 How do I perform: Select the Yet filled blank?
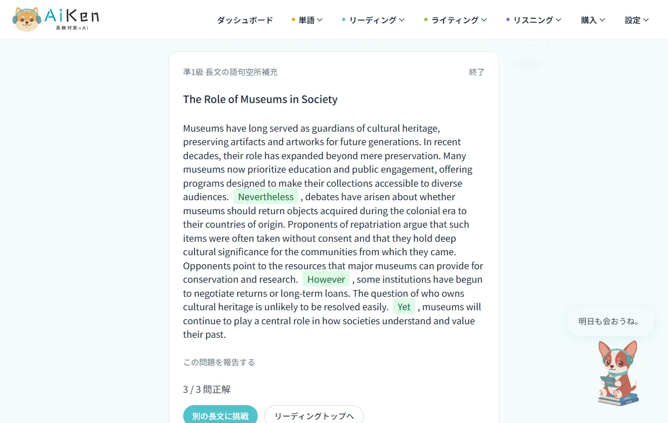point(404,307)
